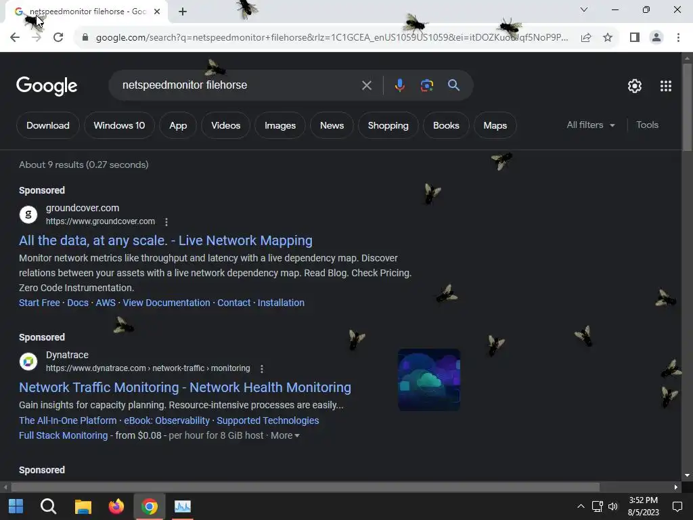The image size is (693, 520).
Task: Switch to Videos results
Action: [226, 125]
